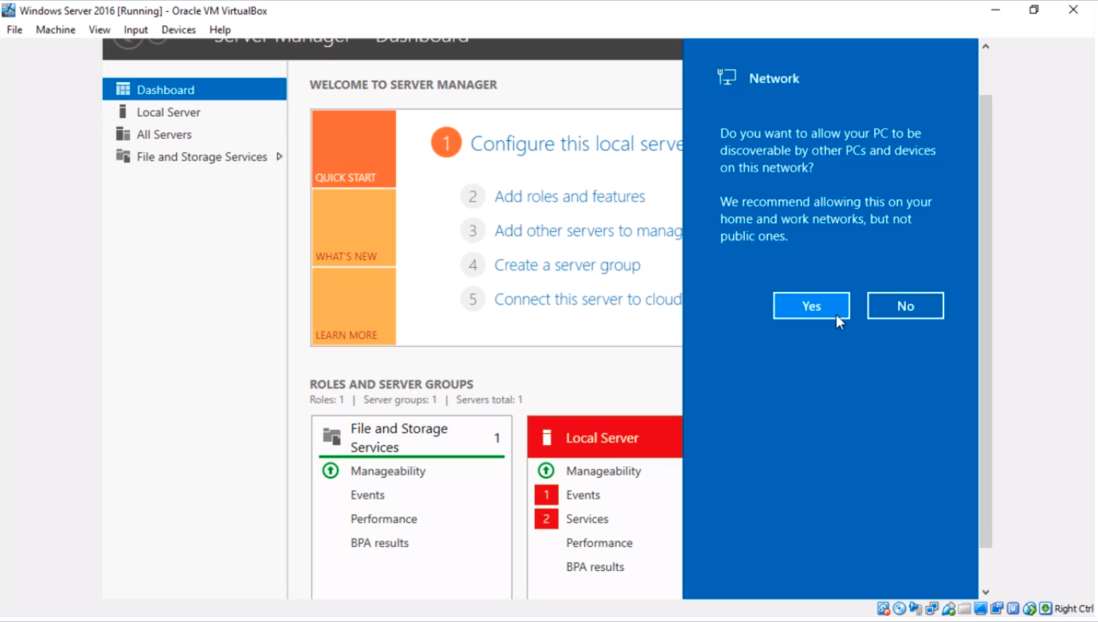
Task: Click Events in Local Server tile
Action: pyautogui.click(x=583, y=495)
